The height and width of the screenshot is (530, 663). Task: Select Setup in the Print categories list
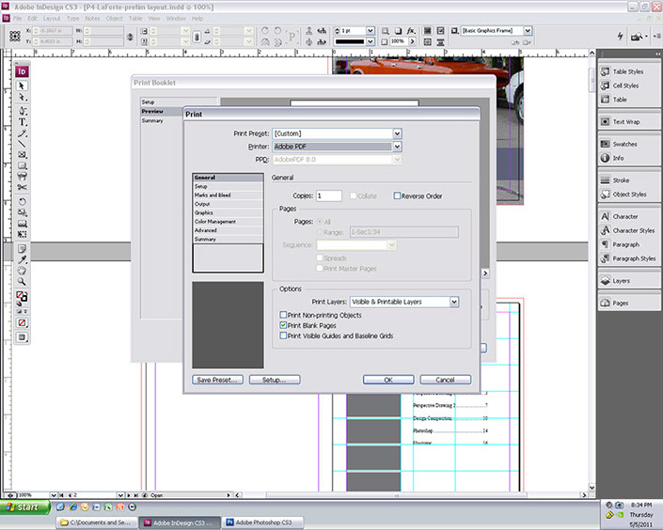tap(228, 186)
